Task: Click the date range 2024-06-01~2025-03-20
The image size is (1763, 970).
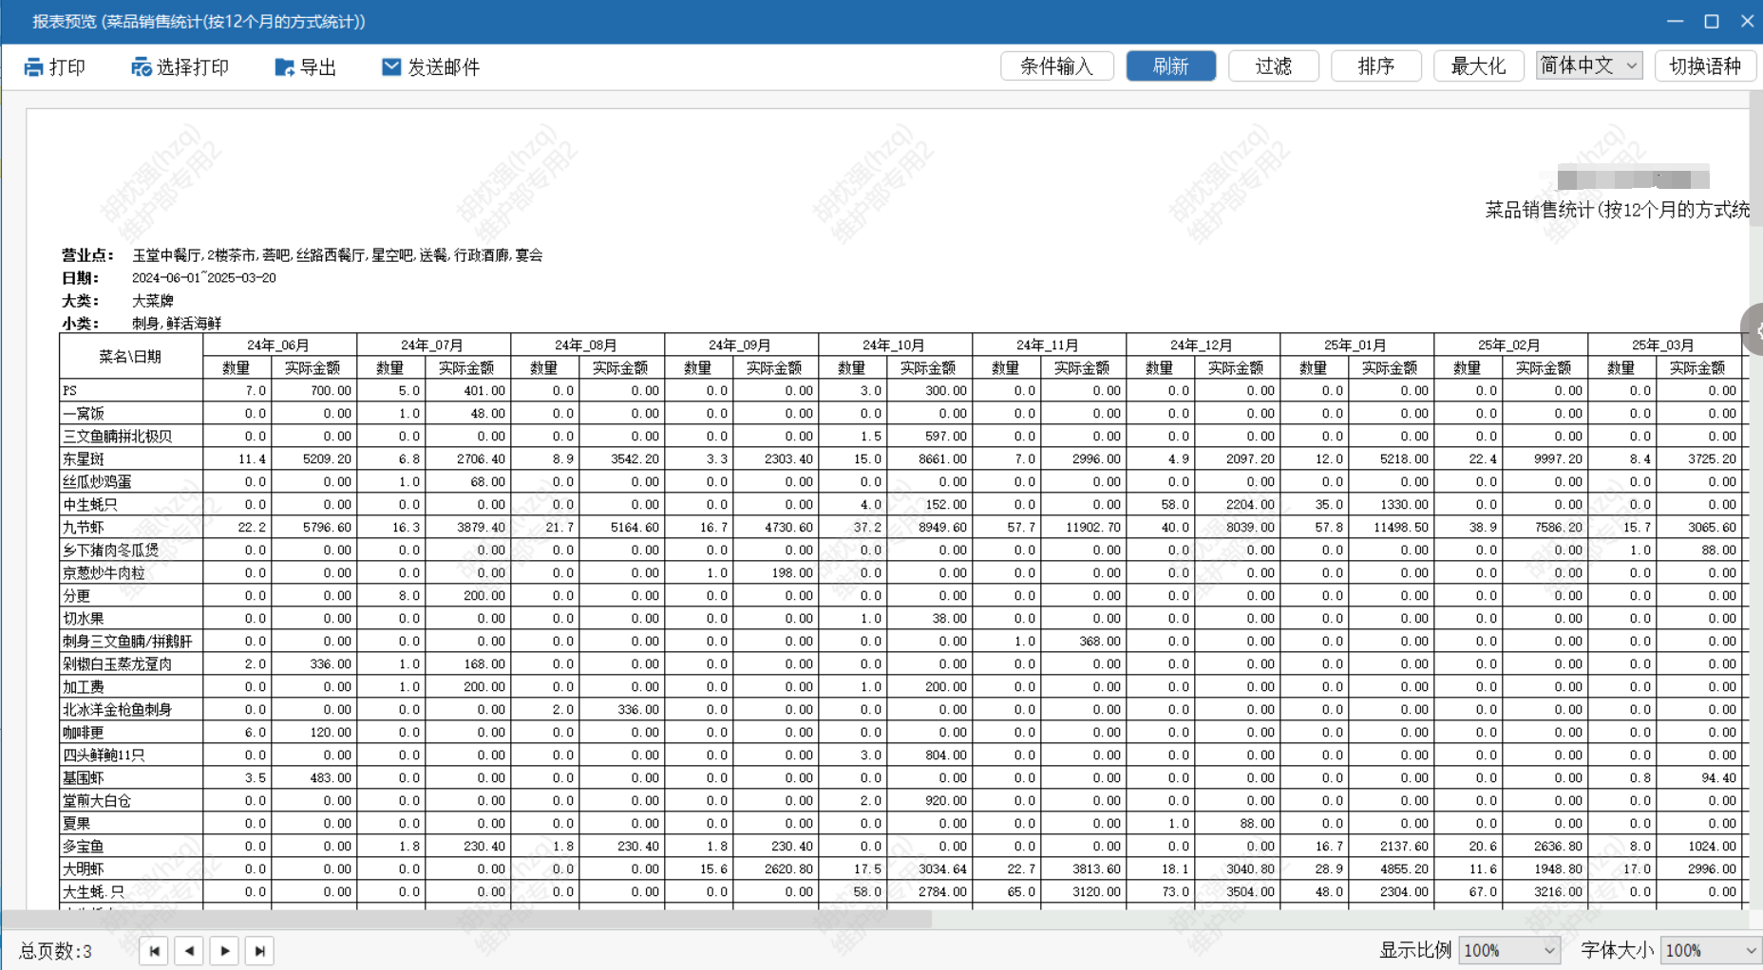Action: click(204, 278)
